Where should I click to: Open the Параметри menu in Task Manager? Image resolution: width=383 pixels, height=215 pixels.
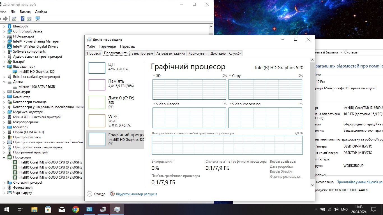point(107,46)
